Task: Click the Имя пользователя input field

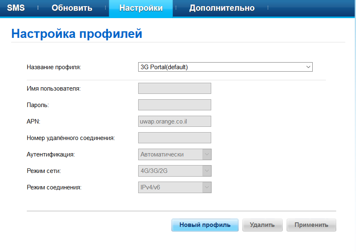Action: [x=174, y=89]
